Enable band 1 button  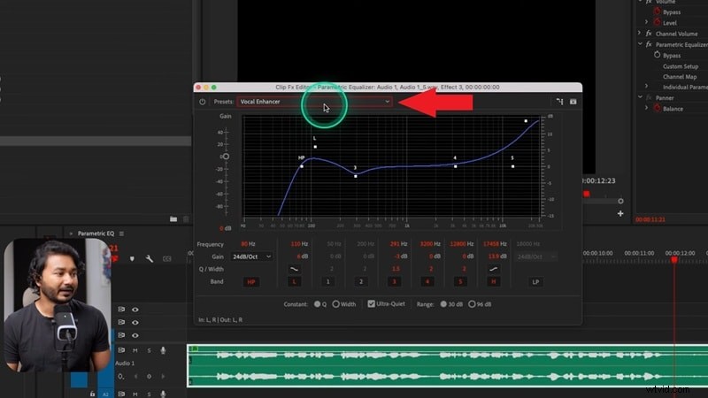pos(327,282)
